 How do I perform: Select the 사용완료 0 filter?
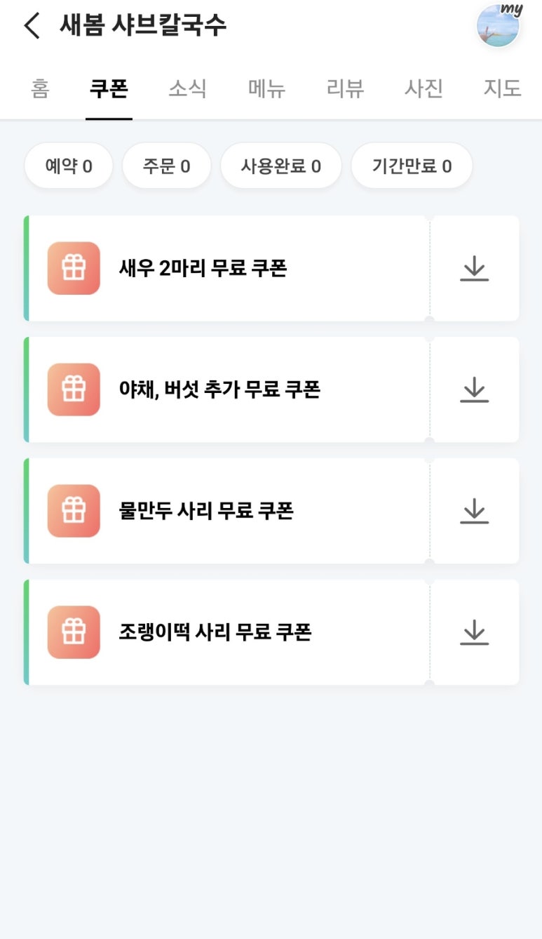click(x=280, y=166)
